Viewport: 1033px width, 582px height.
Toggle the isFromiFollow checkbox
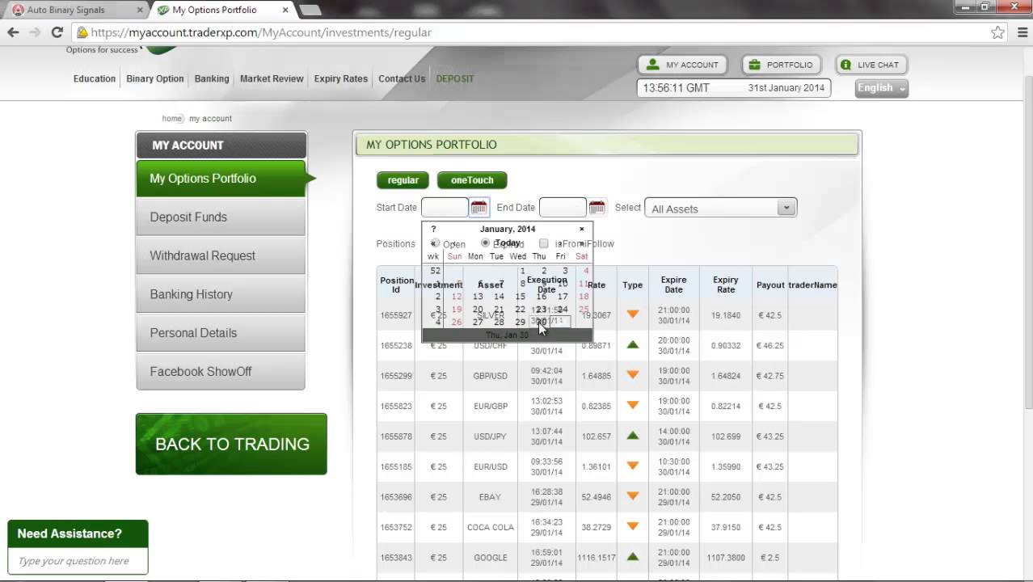543,243
